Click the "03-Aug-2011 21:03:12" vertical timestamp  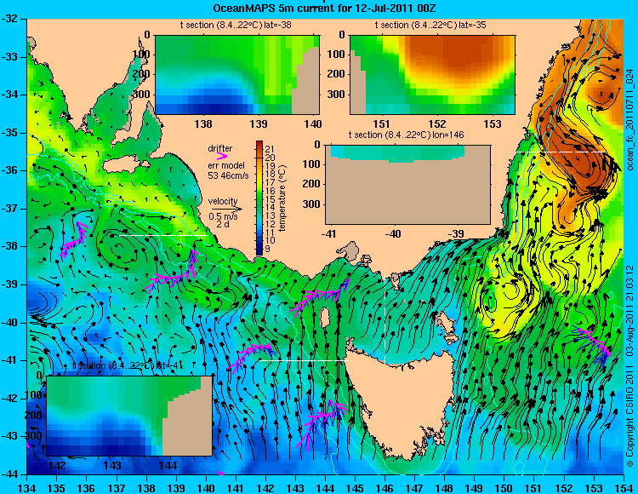629,311
